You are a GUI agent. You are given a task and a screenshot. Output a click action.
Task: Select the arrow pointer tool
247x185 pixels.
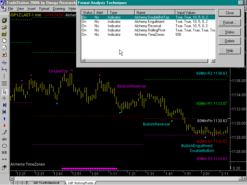coord(4,92)
